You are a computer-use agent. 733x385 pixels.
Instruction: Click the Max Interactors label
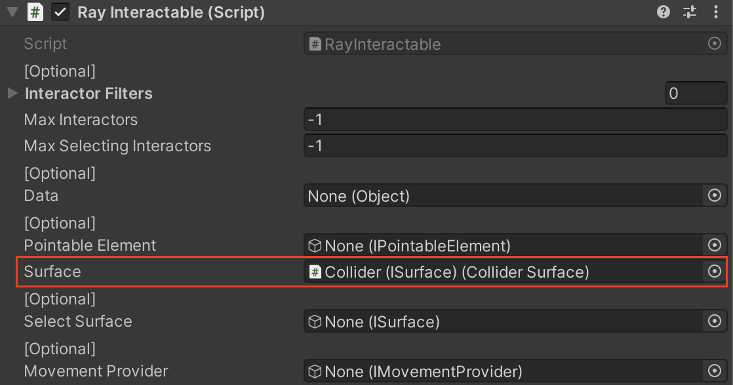81,120
